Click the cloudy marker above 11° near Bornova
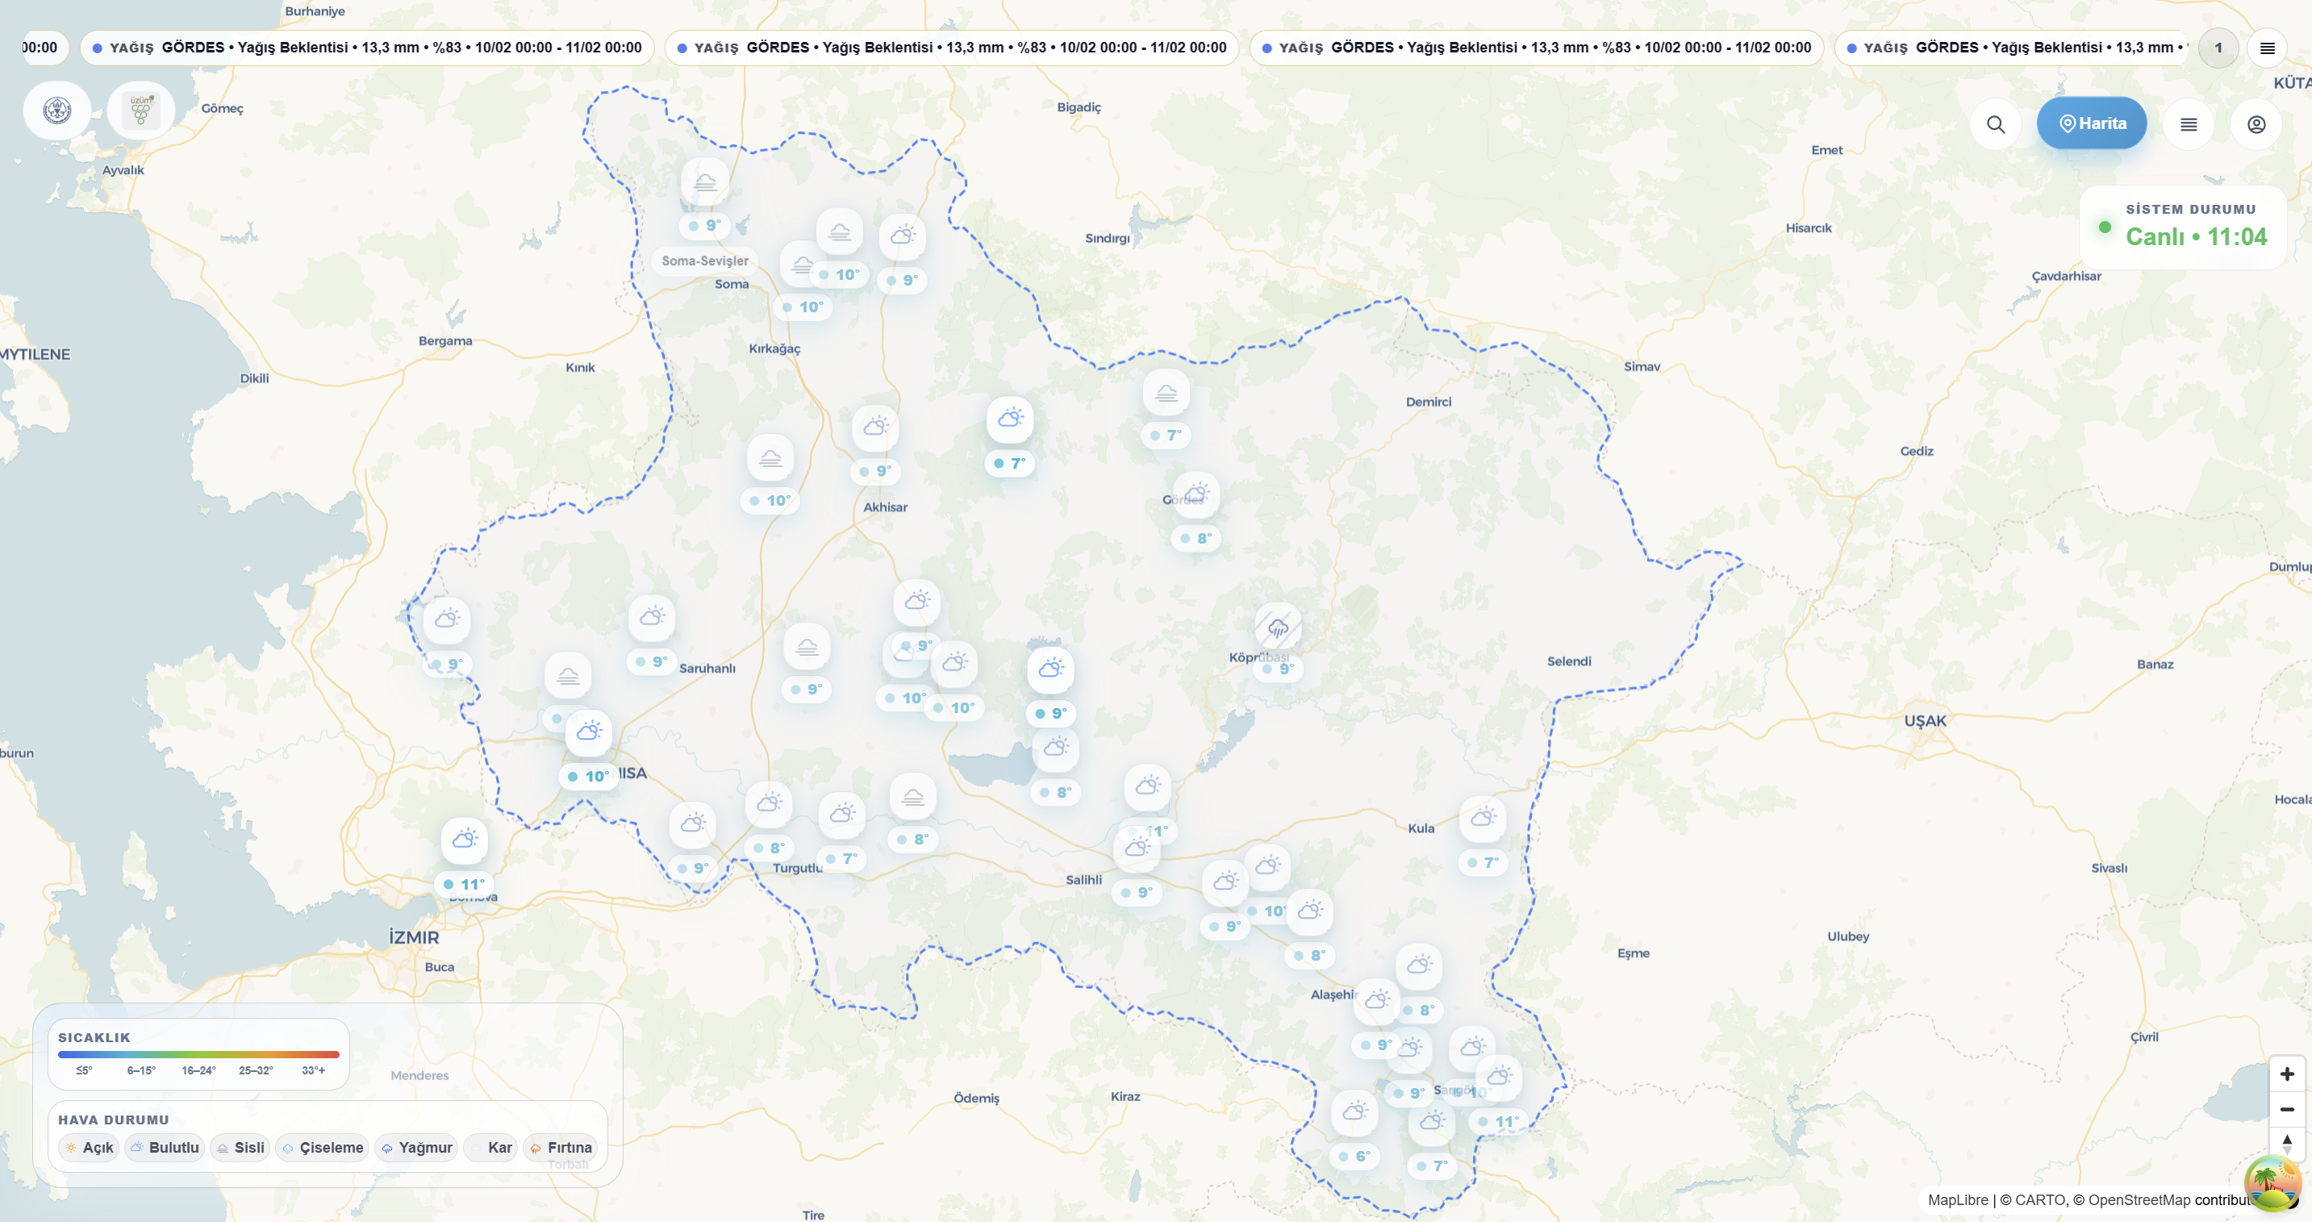This screenshot has height=1222, width=2312. click(x=464, y=840)
